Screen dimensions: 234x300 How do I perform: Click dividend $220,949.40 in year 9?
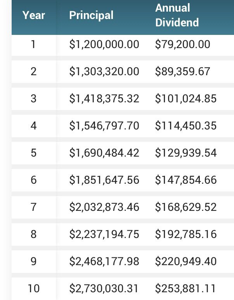[x=186, y=262]
